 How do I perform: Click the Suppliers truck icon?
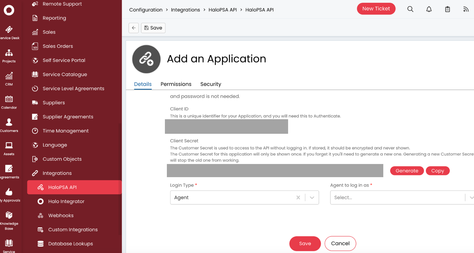pyautogui.click(x=35, y=103)
